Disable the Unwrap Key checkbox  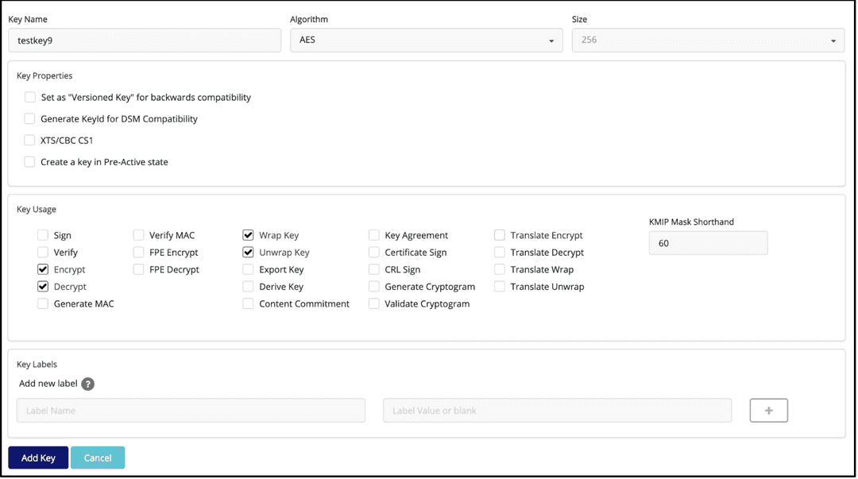pos(248,252)
